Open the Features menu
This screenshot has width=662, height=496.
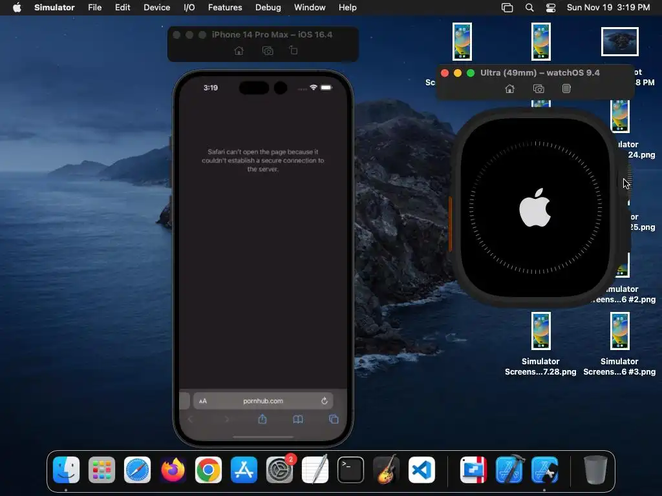225,8
